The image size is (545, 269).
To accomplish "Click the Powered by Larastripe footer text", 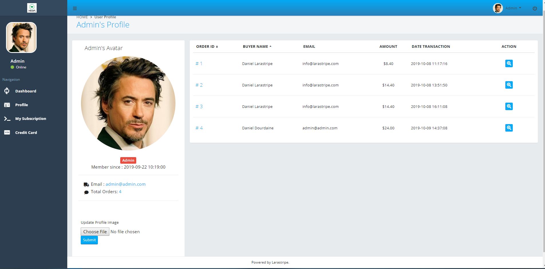I will coord(270,262).
